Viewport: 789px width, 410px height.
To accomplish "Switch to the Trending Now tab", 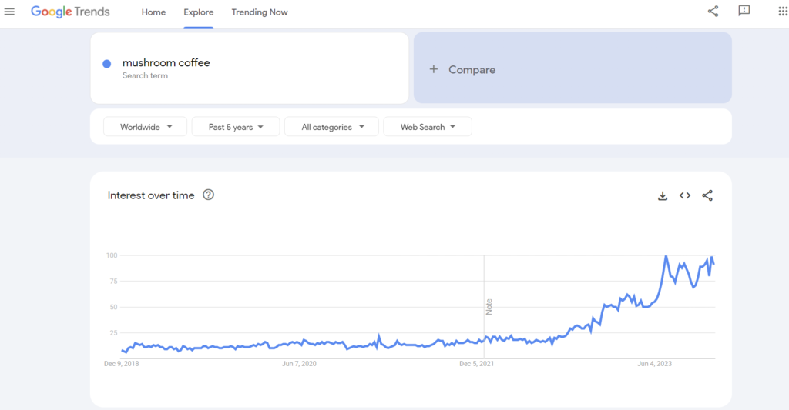I will click(x=260, y=12).
